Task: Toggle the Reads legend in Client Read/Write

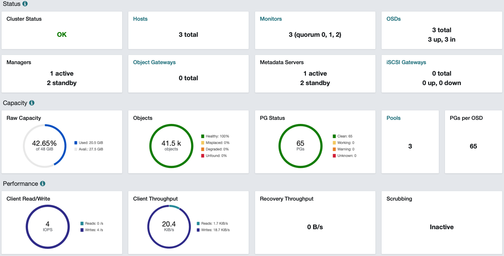Action: point(92,223)
